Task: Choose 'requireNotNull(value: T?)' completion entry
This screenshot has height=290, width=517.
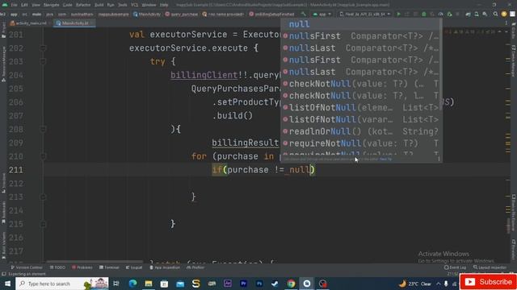Action: coord(361,143)
